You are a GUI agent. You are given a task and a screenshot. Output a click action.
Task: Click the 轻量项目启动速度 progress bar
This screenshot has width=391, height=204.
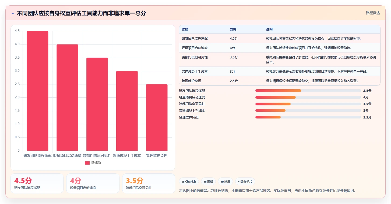(x=308, y=97)
